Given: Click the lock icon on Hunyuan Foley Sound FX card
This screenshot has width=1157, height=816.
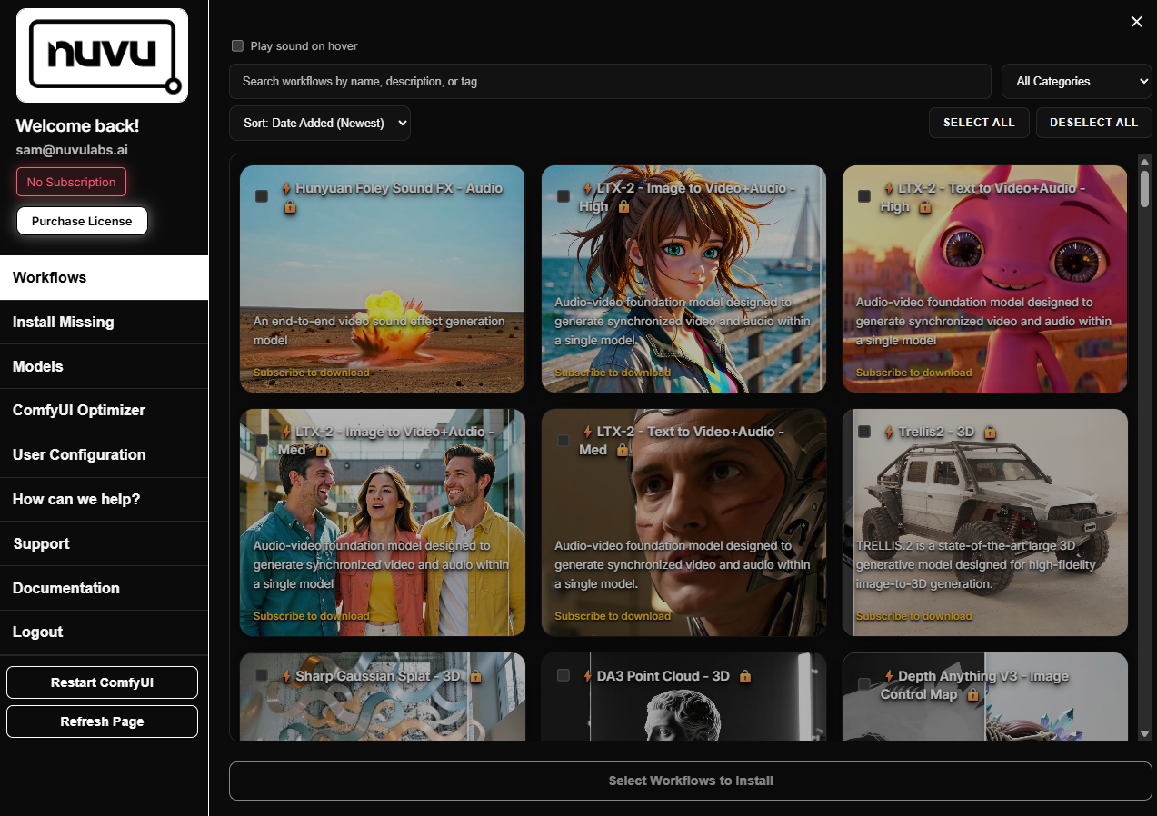Looking at the screenshot, I should [x=290, y=208].
